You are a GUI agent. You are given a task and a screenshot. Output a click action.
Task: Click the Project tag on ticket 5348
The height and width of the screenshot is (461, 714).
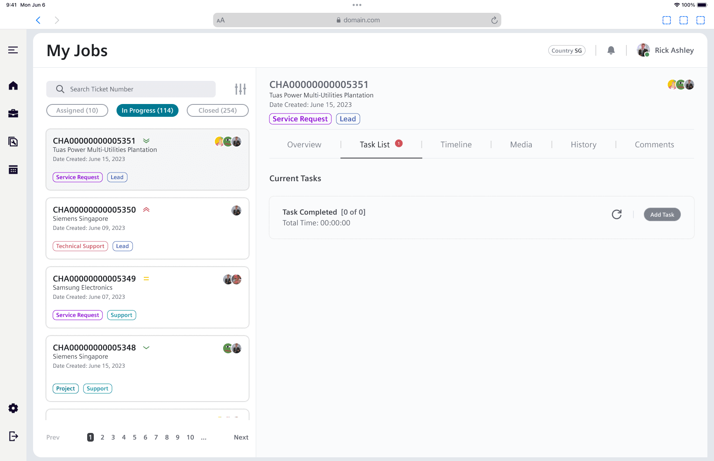(x=66, y=388)
